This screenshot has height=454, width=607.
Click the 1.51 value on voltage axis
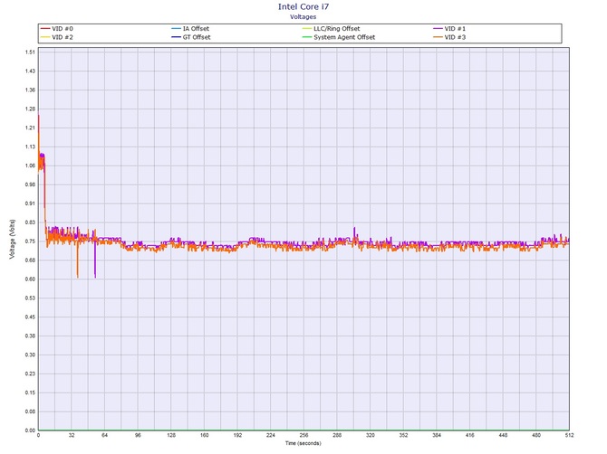30,52
